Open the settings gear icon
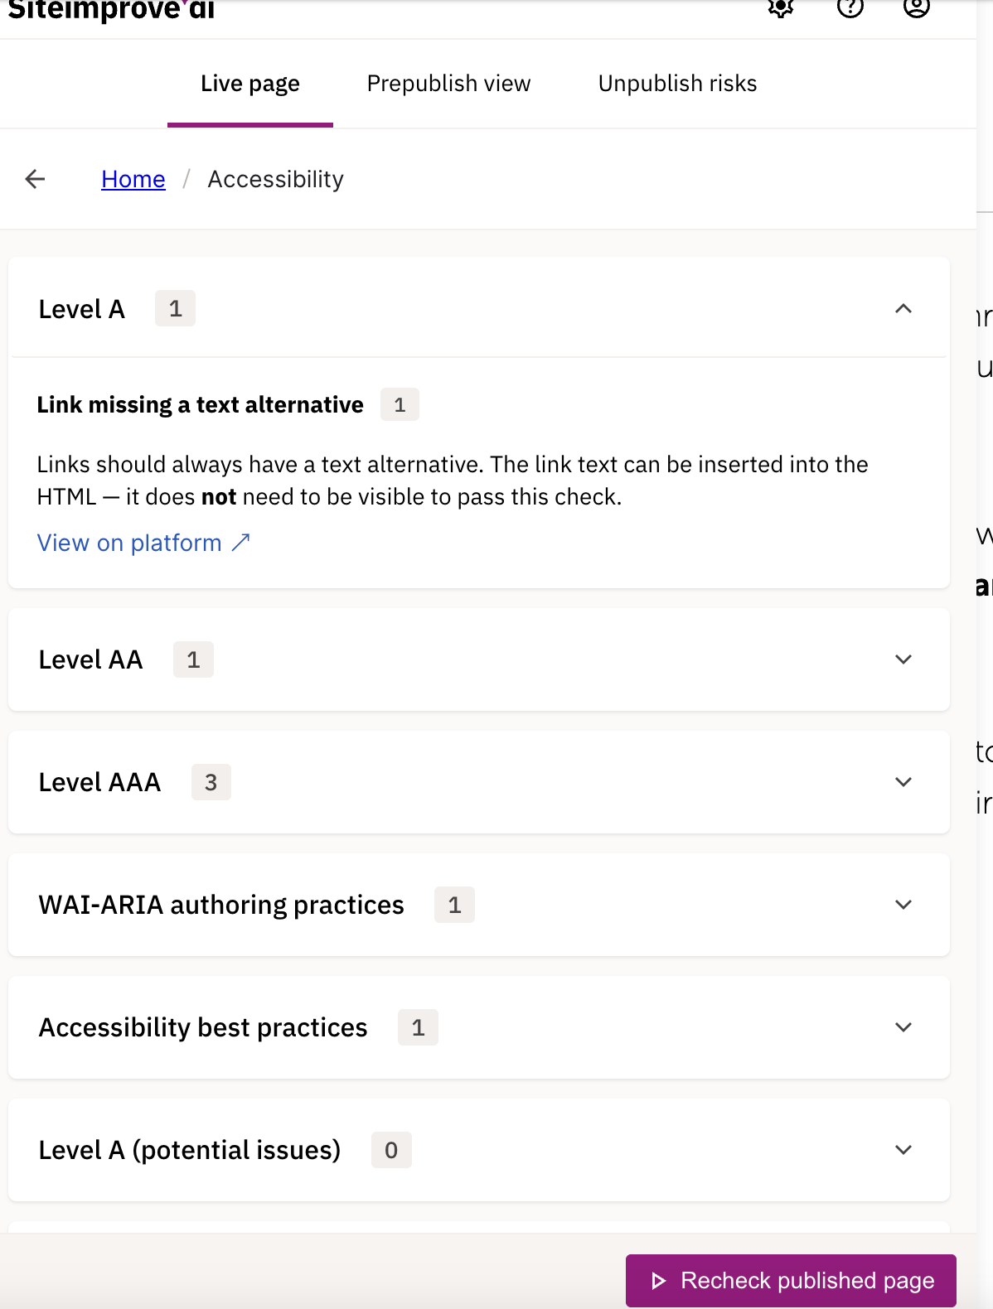 [781, 7]
